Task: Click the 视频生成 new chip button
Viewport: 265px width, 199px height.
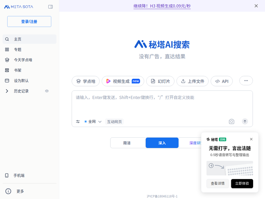Action: 123,81
